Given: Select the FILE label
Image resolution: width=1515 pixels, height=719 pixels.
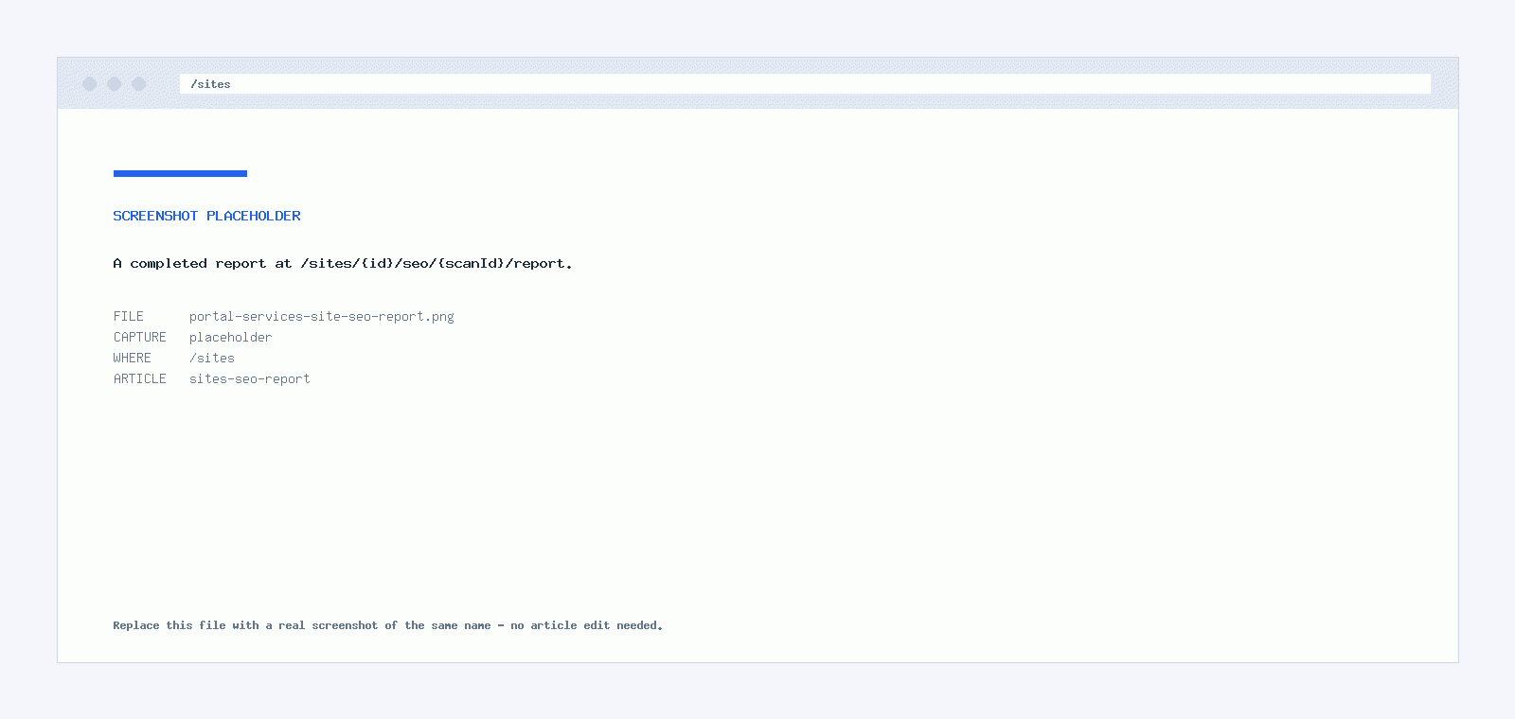Looking at the screenshot, I should pos(129,317).
